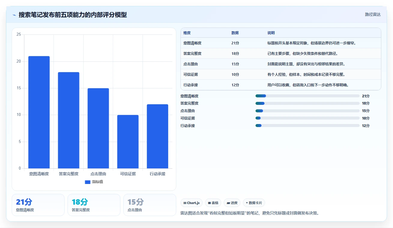The image size is (393, 228).
Task: Click the 意图清晰度 table row cell
Action: pos(192,43)
